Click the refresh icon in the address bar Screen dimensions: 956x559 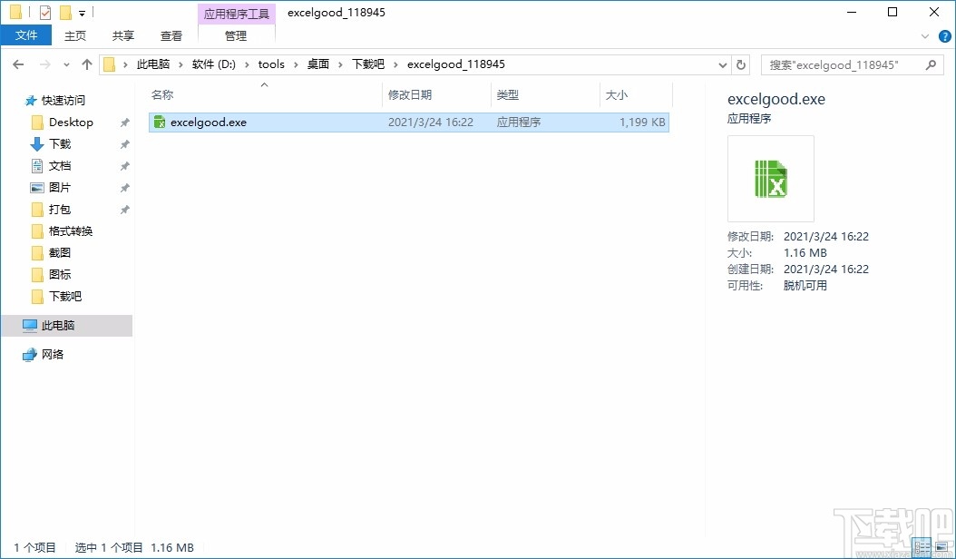(741, 64)
